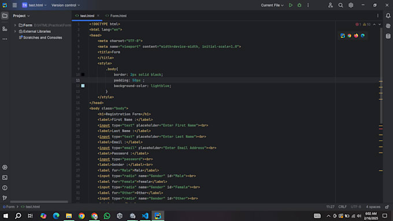
Task: Click the lightblue color swatch in gutter
Action: point(83,86)
